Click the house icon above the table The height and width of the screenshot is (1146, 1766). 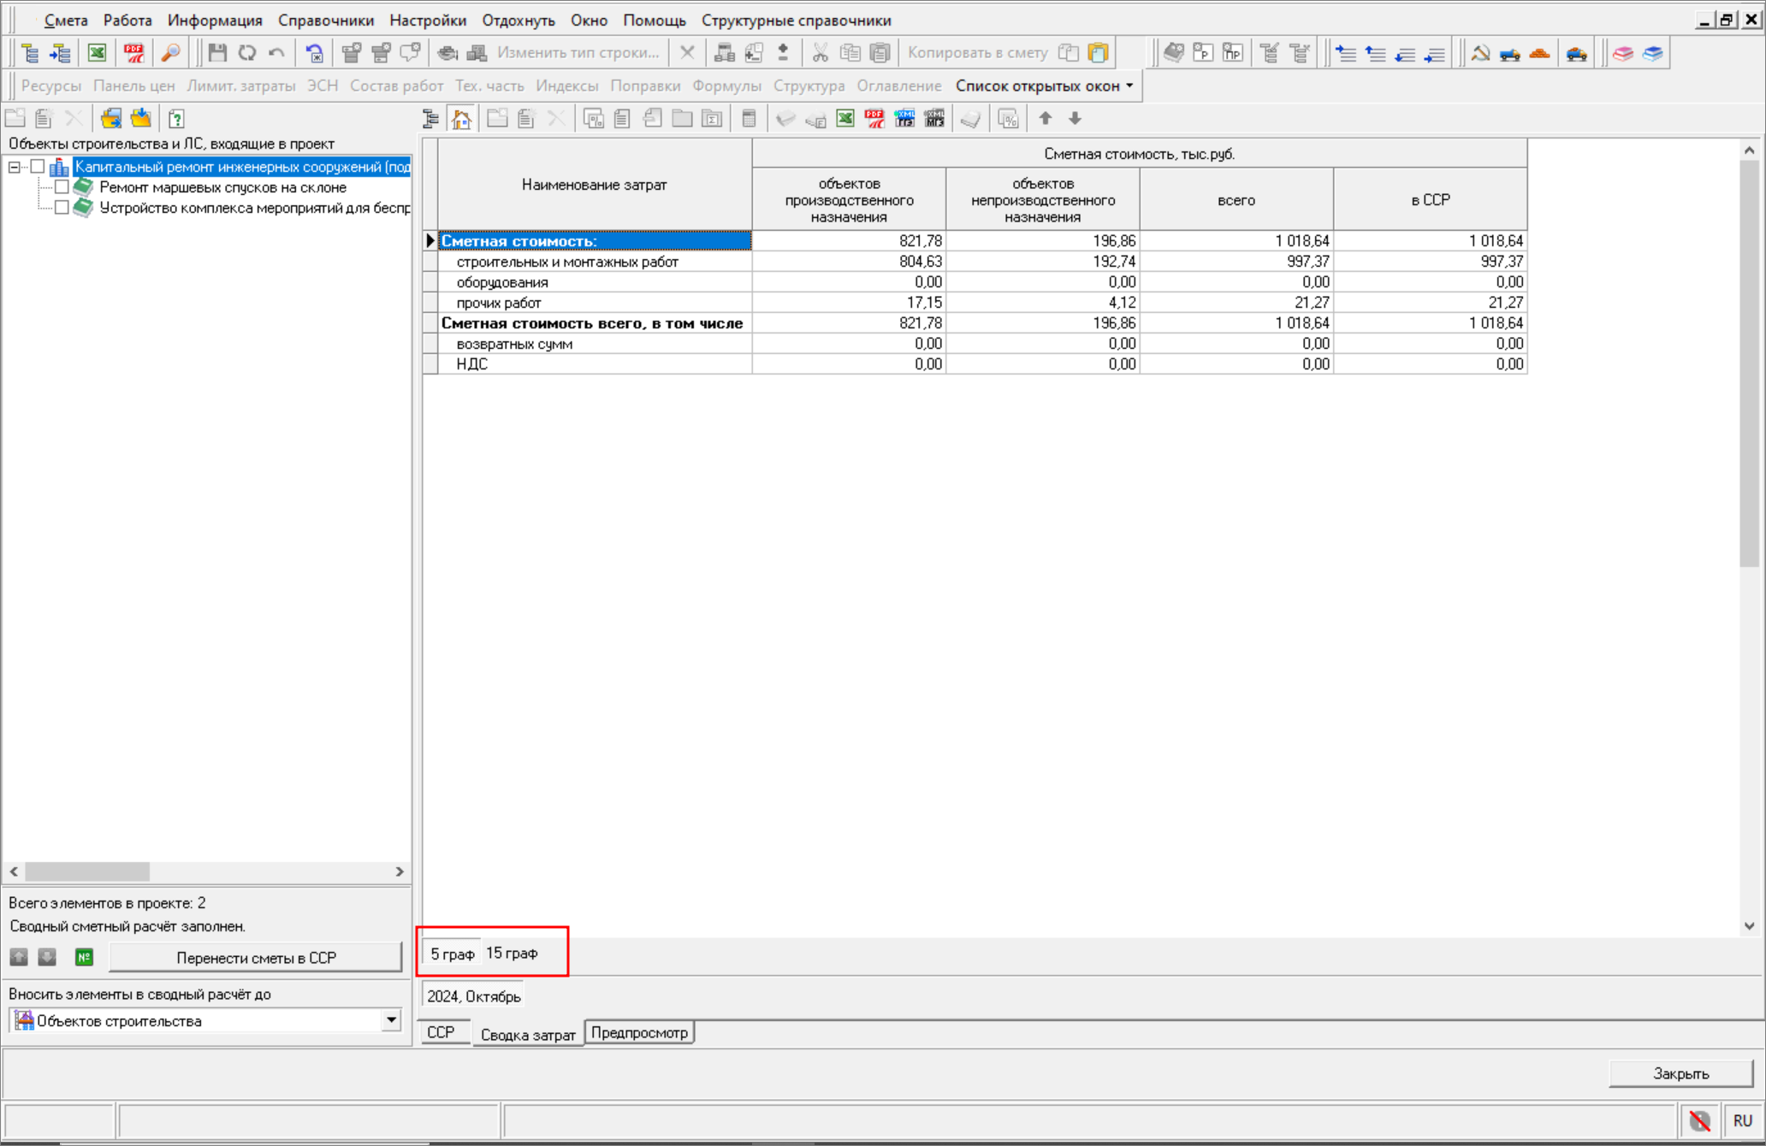461,119
